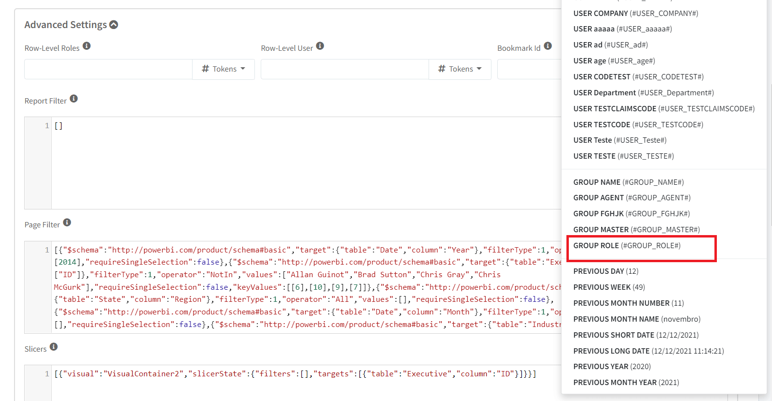Screen dimensions: 772x401
Task: Open Tokens dropdown for Row-Level Roles
Action: 223,69
